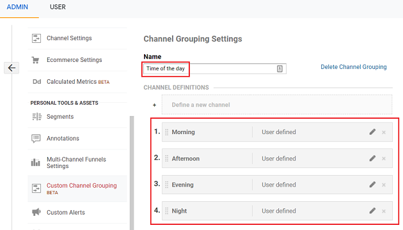Edit the Evening channel with pencil icon
Image resolution: width=403 pixels, height=230 pixels.
click(x=372, y=185)
